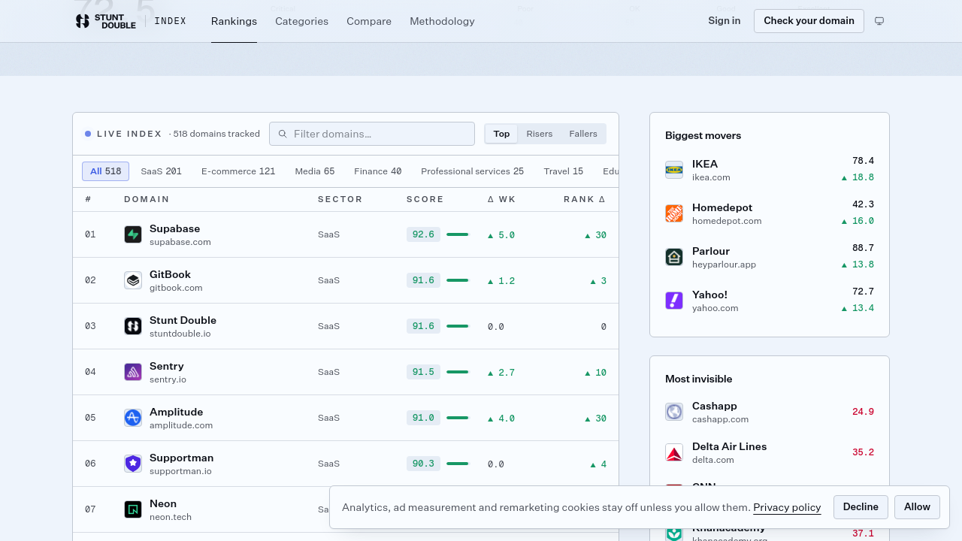Open the Methodology nav tab
The width and height of the screenshot is (962, 541).
pyautogui.click(x=442, y=21)
